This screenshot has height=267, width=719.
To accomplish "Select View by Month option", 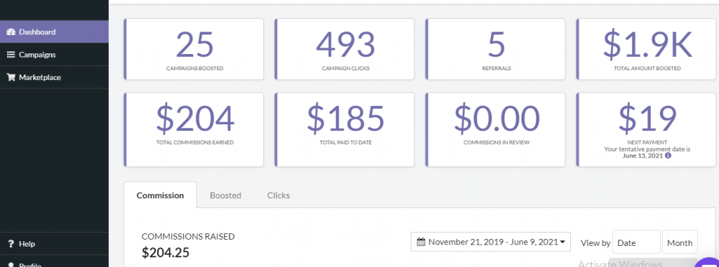I will 680,242.
